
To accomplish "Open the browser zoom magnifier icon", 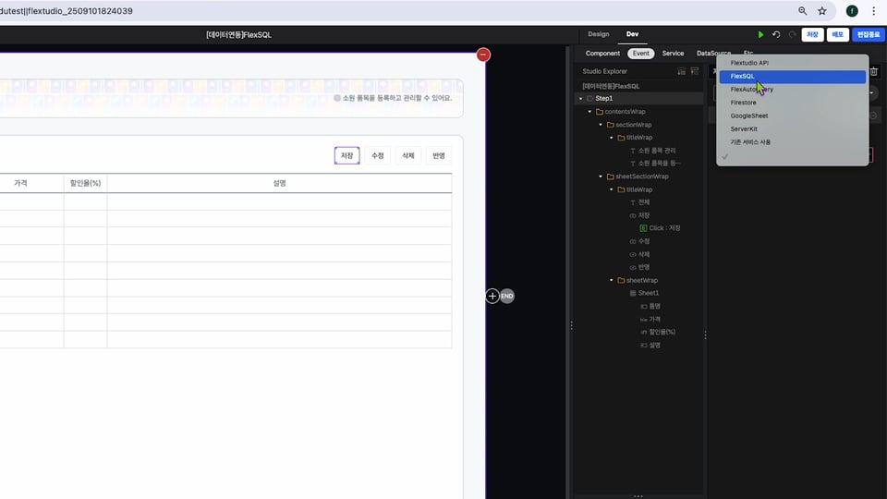I will point(802,11).
